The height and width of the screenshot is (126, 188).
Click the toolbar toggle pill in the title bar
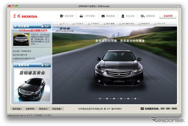point(178,6)
